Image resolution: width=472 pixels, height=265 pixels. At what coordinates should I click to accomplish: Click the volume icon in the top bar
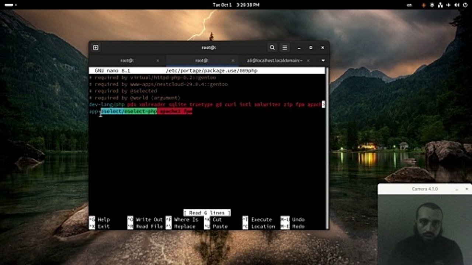pyautogui.click(x=456, y=5)
